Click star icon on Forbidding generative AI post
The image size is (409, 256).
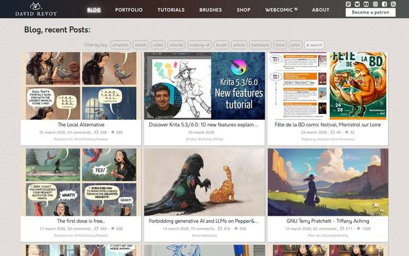pyautogui.click(x=236, y=228)
